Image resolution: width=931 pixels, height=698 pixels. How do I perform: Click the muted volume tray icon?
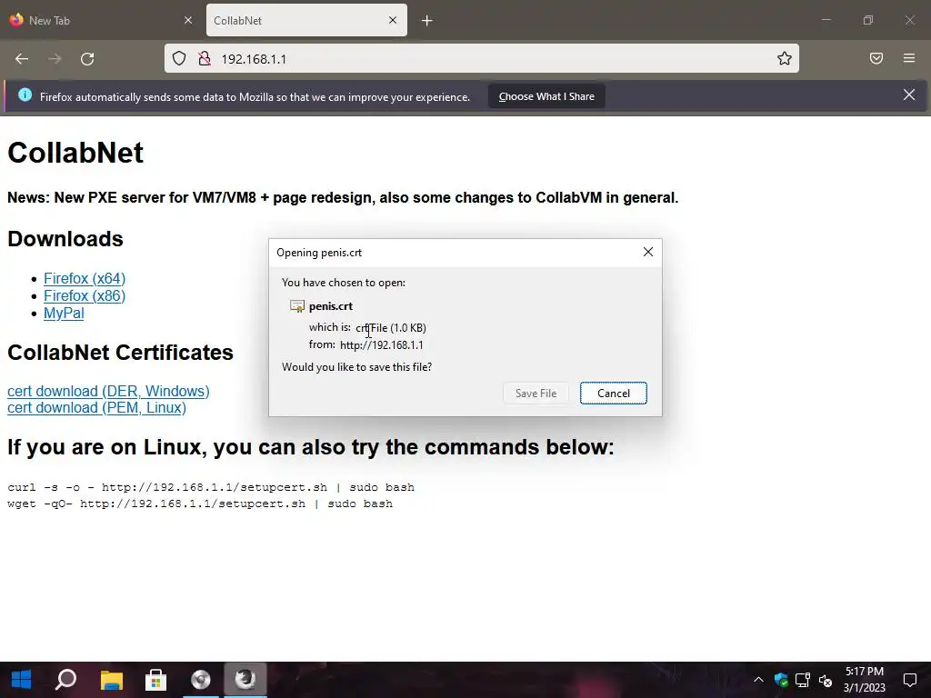click(x=826, y=680)
